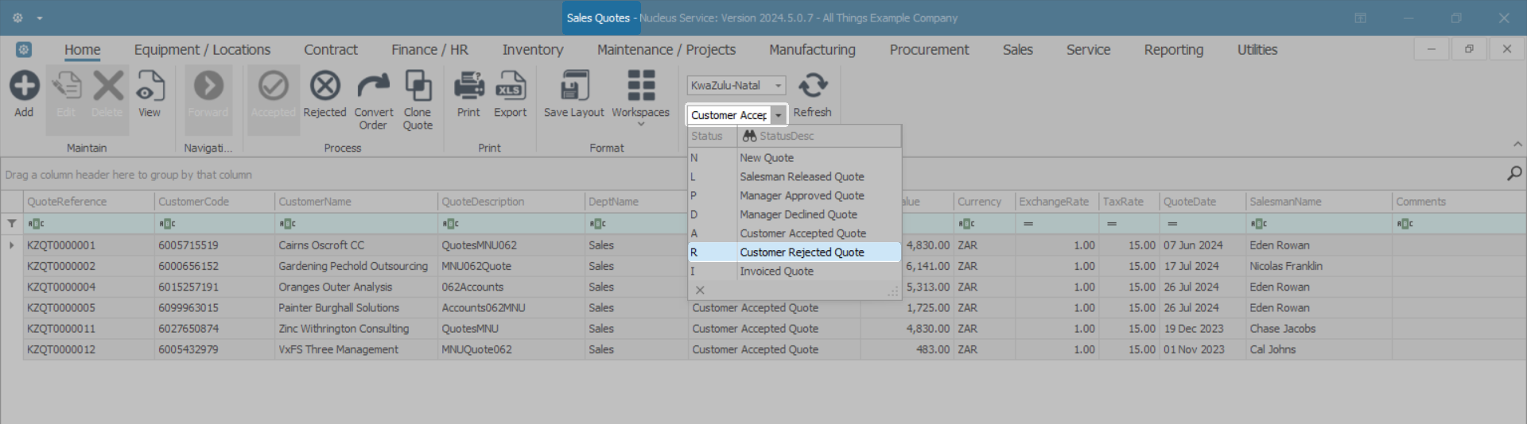The image size is (1527, 424).
Task: Click the Rejected process icon
Action: [324, 87]
